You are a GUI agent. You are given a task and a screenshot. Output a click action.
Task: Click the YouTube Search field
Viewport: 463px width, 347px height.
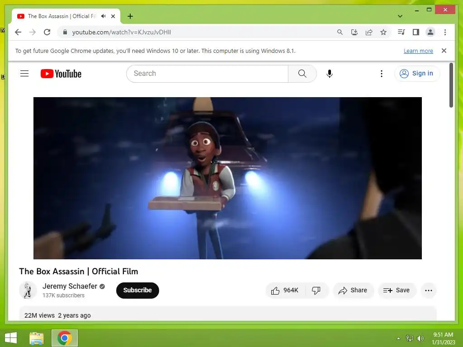(x=207, y=74)
